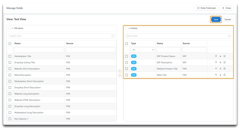This screenshot has height=128, width=240.
Task: Click Enter Fullscreen button
Action: (x=207, y=8)
